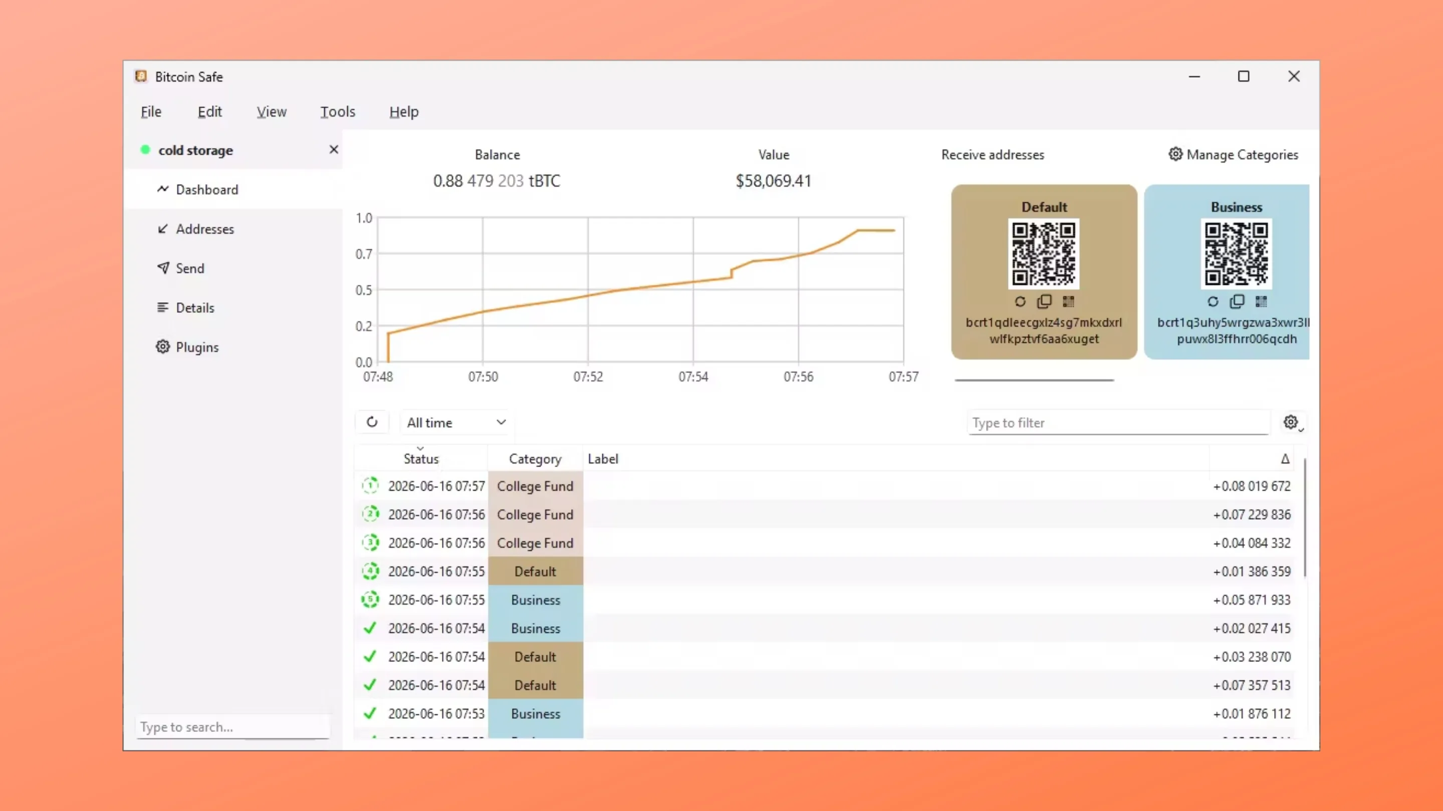This screenshot has height=811, width=1443.
Task: Open the Edit menu
Action: (209, 112)
